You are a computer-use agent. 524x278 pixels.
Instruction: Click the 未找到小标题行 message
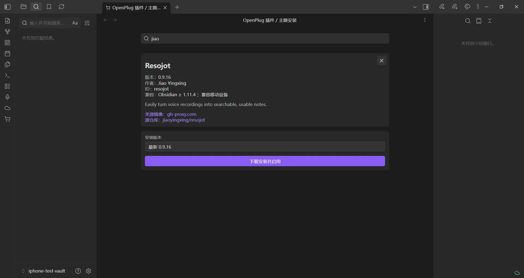(478, 43)
